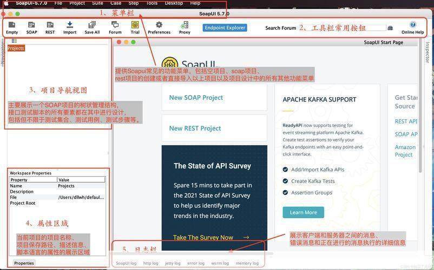Click the Navigator side tab
Viewport: 434px width, 270px height.
click(3, 53)
